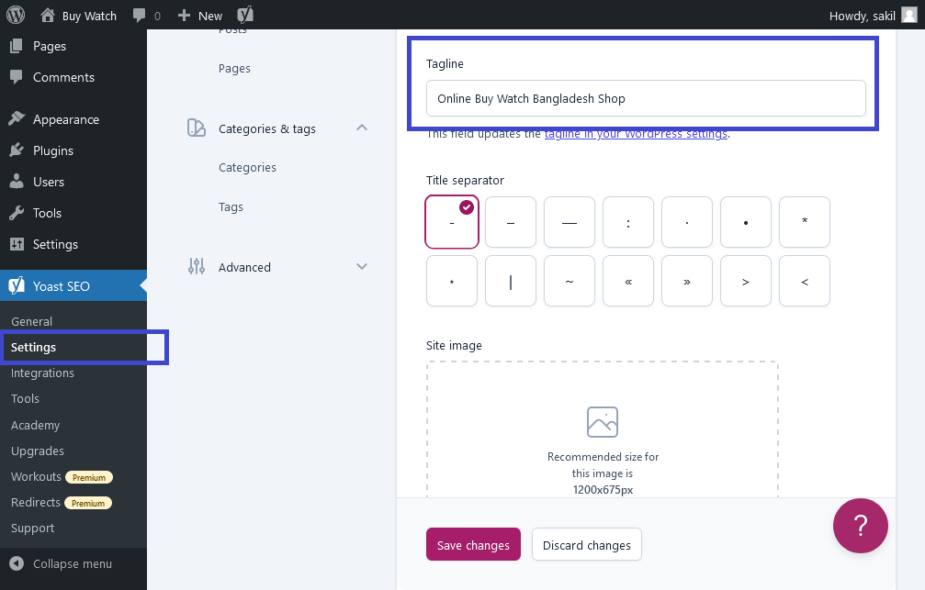The height and width of the screenshot is (590, 925).
Task: Select the right guillemet title separator
Action: [687, 281]
